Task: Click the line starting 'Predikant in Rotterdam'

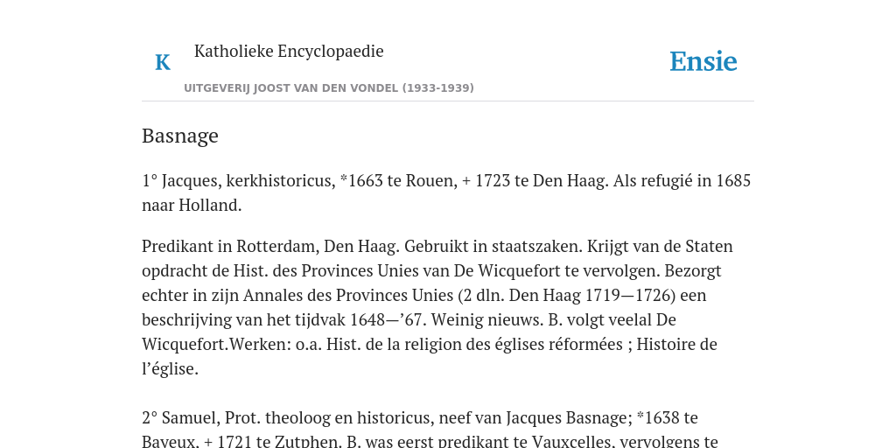Action: click(x=437, y=246)
